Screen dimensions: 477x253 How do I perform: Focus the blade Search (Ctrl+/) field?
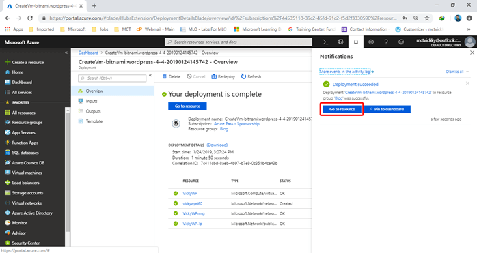coord(112,78)
